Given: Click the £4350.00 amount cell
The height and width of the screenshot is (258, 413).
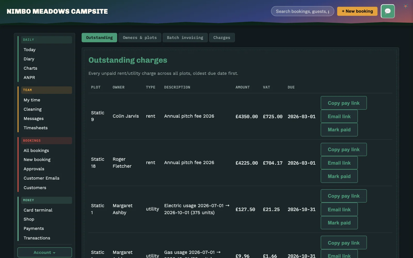Looking at the screenshot, I should click(x=247, y=116).
